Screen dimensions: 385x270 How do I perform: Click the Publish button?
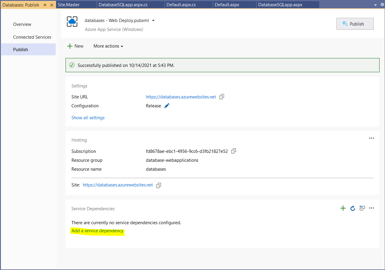click(x=355, y=24)
